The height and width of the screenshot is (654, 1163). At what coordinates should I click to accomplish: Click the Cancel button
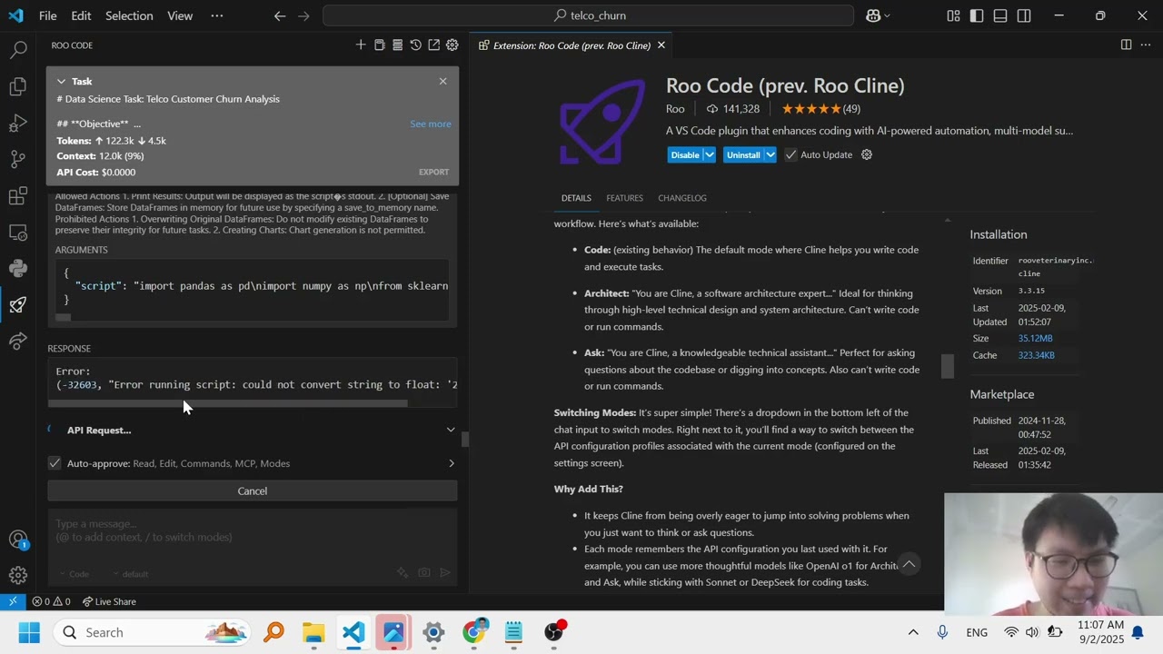253,490
